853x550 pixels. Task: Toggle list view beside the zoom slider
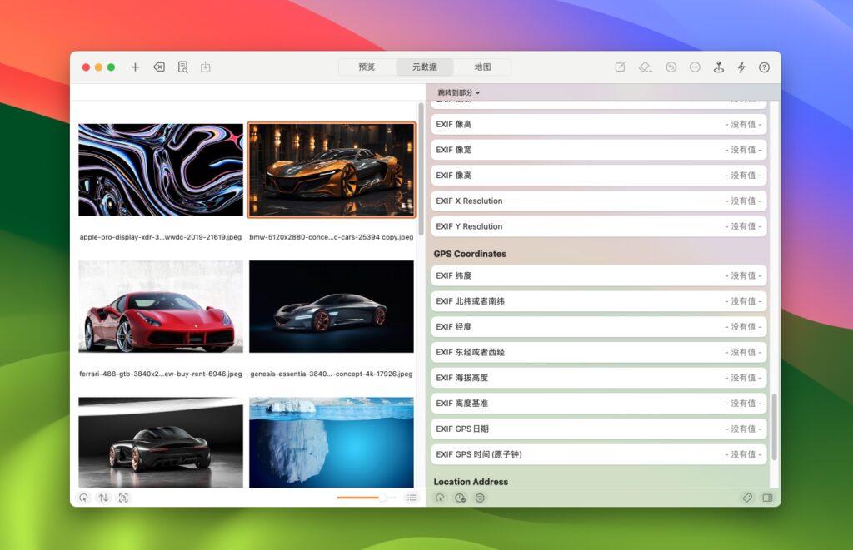click(412, 497)
